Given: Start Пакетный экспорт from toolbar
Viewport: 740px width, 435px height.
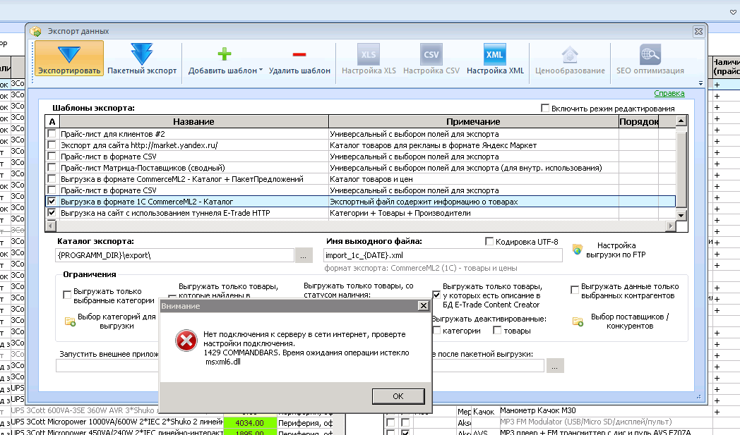Looking at the screenshot, I should (142, 59).
